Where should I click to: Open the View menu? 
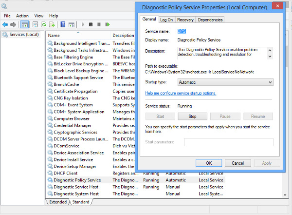(39, 16)
